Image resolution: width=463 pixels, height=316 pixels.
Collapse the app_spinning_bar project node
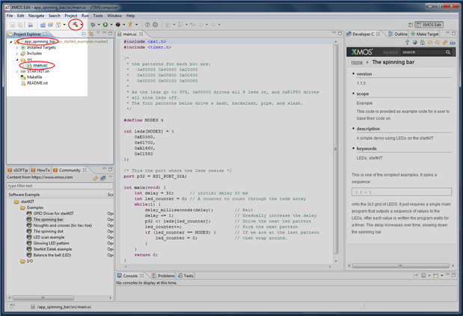click(x=10, y=42)
